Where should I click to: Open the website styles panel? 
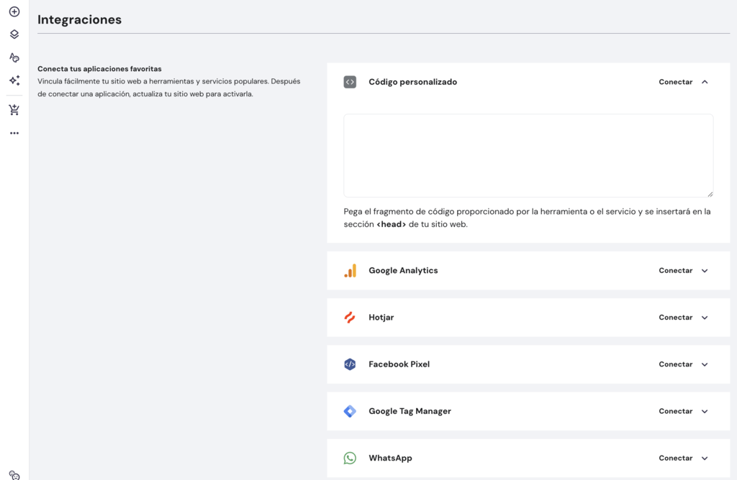14,57
